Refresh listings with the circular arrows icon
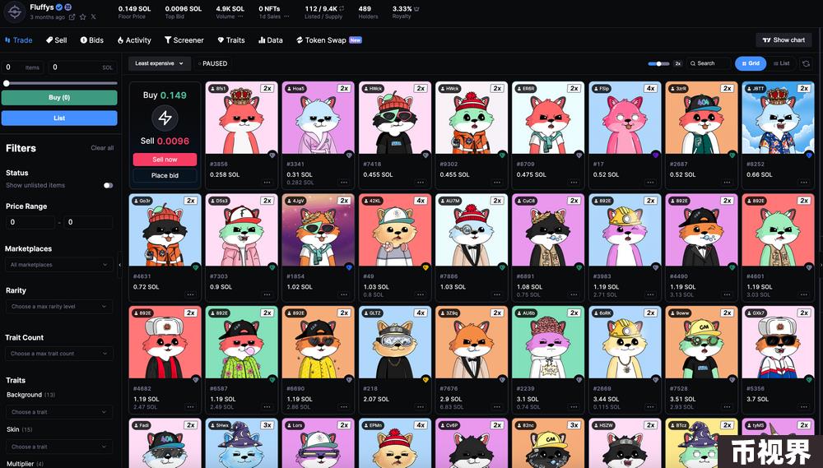 click(x=807, y=63)
